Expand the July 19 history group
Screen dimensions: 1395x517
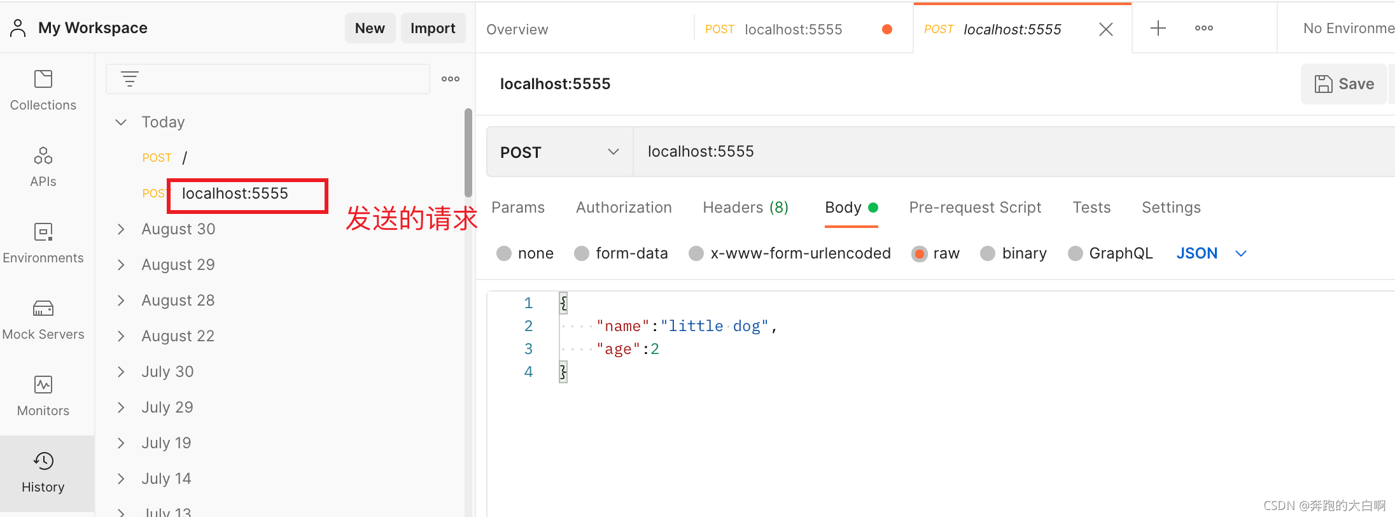(x=121, y=443)
